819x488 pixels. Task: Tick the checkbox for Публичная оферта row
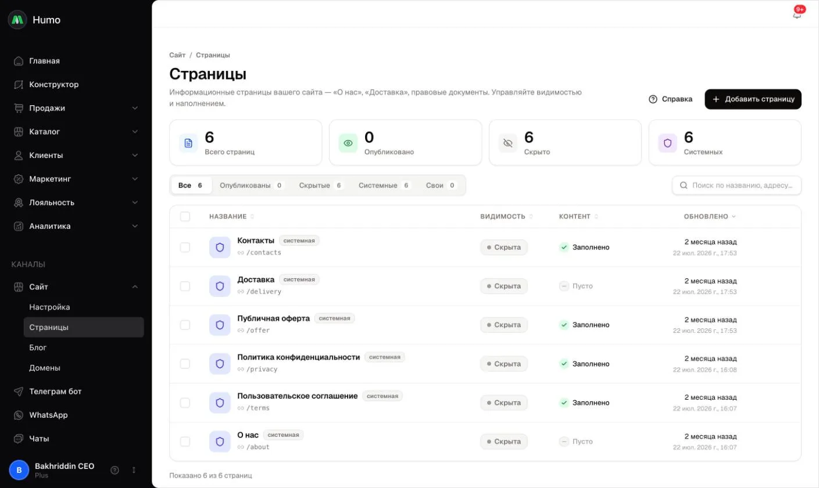point(185,325)
